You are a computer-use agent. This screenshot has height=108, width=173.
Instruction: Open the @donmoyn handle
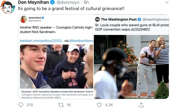point(68,2)
